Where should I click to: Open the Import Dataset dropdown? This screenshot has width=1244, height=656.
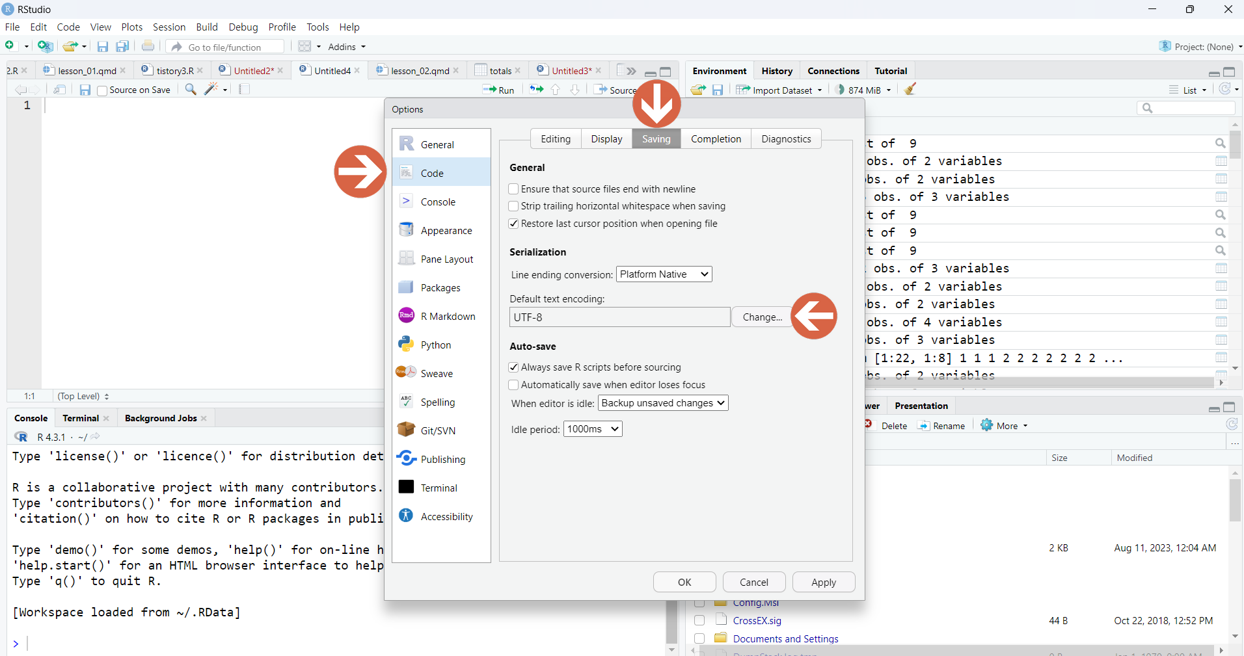click(779, 90)
